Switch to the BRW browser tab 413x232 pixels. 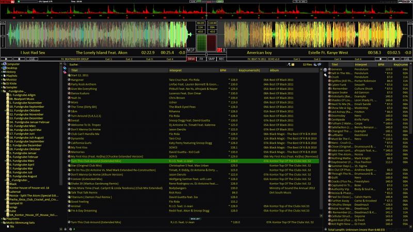[x=191, y=59]
